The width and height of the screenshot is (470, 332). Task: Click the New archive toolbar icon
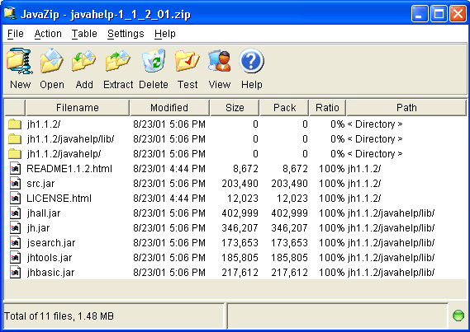click(x=20, y=61)
